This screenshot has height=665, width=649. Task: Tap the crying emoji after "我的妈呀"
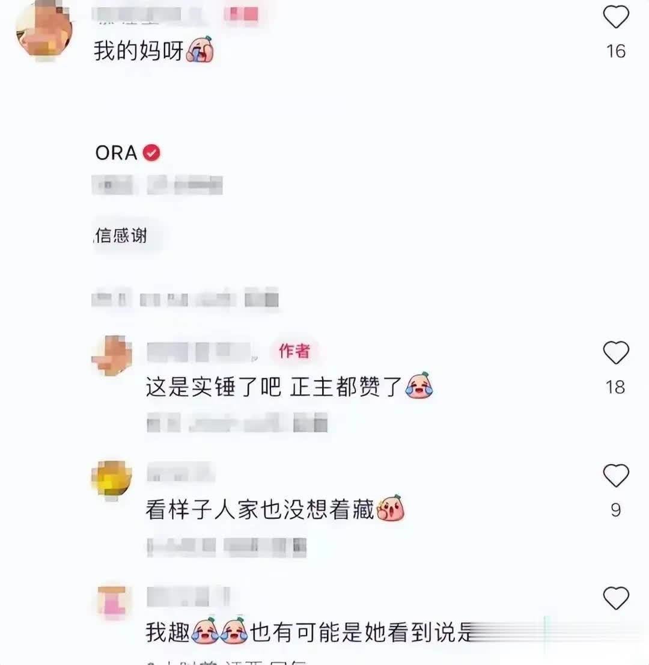point(200,50)
